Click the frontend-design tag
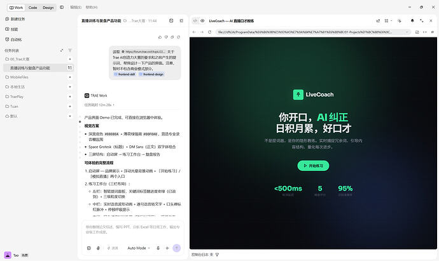The height and width of the screenshot is (261, 439). pos(151,74)
